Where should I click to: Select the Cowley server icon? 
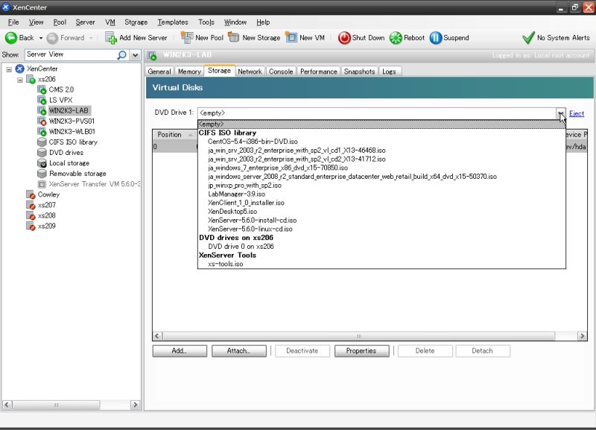[31, 195]
